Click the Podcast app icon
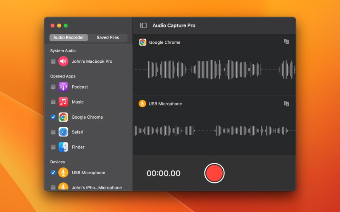This screenshot has height=212, width=340. click(63, 87)
